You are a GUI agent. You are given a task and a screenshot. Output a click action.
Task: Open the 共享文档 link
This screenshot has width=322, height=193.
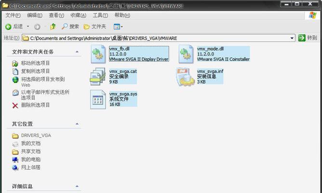30,152
